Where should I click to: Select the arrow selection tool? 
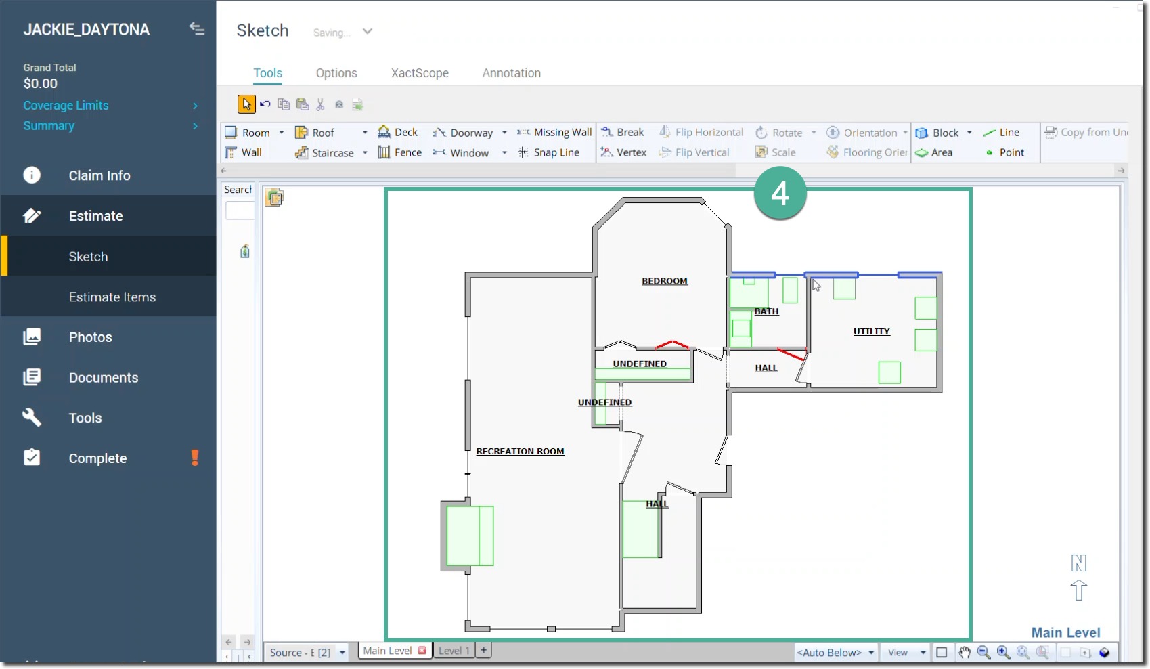point(246,104)
